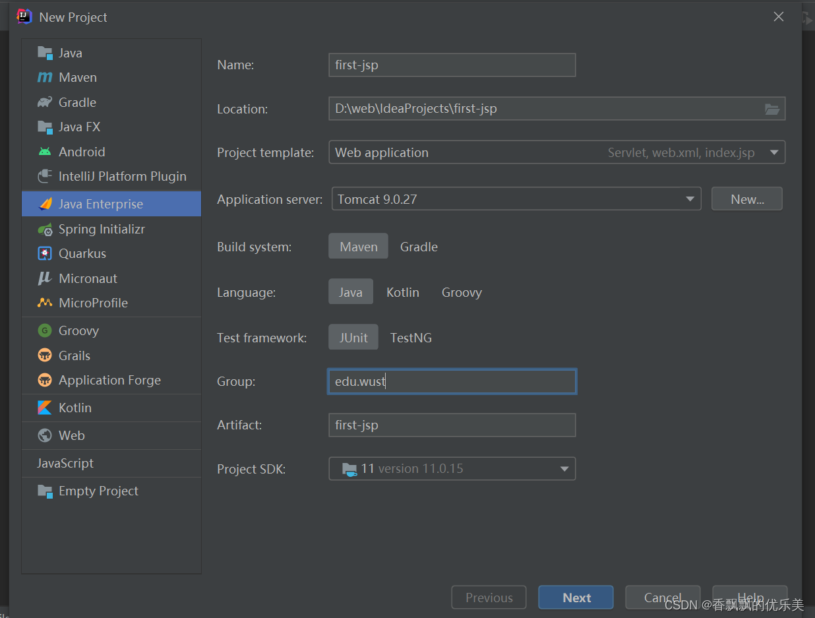This screenshot has height=618, width=815.
Task: Click the Web globe icon
Action: pos(45,435)
